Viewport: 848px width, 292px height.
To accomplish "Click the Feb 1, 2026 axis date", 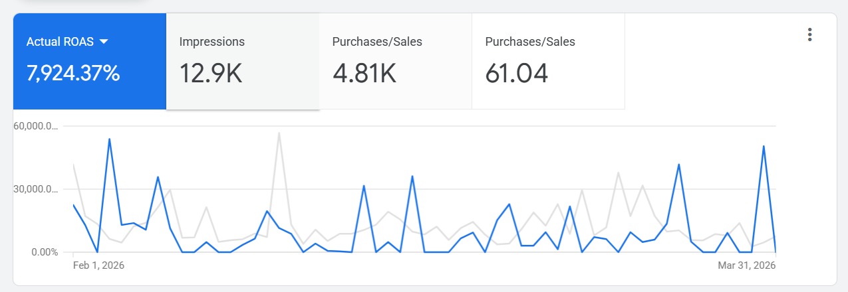I will click(x=98, y=265).
